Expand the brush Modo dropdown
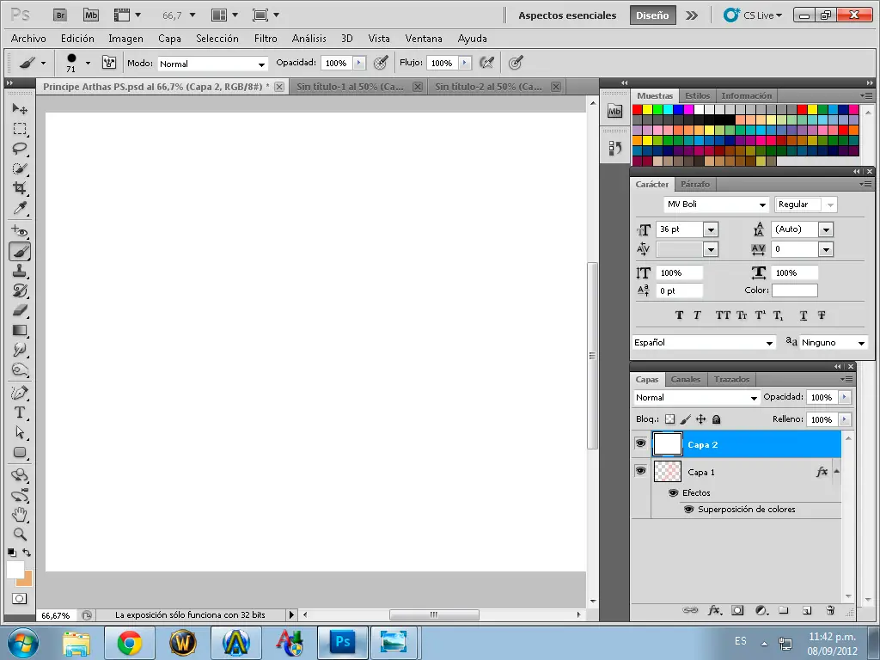 tap(261, 64)
